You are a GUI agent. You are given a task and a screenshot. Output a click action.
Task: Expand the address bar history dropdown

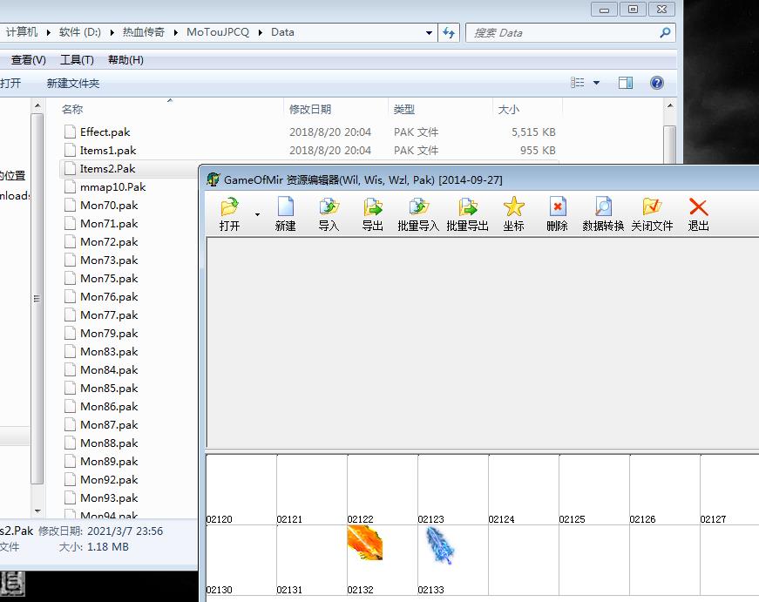429,33
